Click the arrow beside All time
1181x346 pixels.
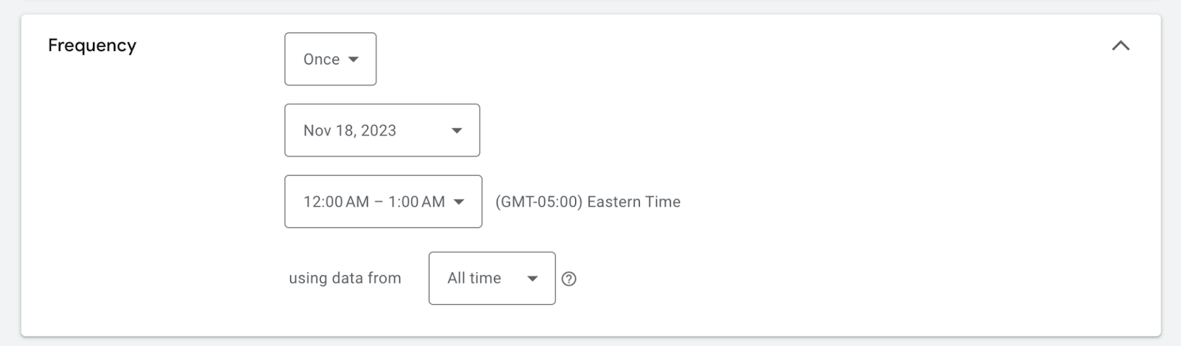pyautogui.click(x=532, y=279)
